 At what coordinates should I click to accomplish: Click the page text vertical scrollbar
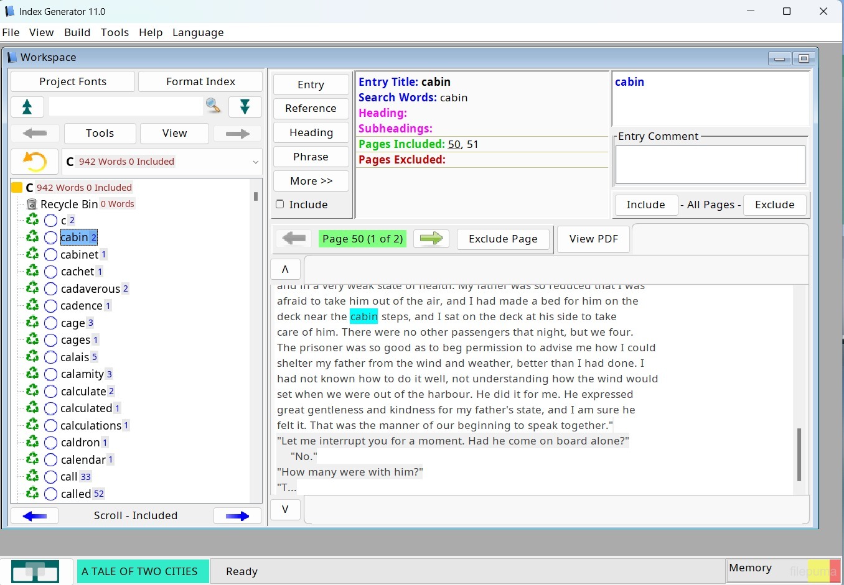click(799, 454)
